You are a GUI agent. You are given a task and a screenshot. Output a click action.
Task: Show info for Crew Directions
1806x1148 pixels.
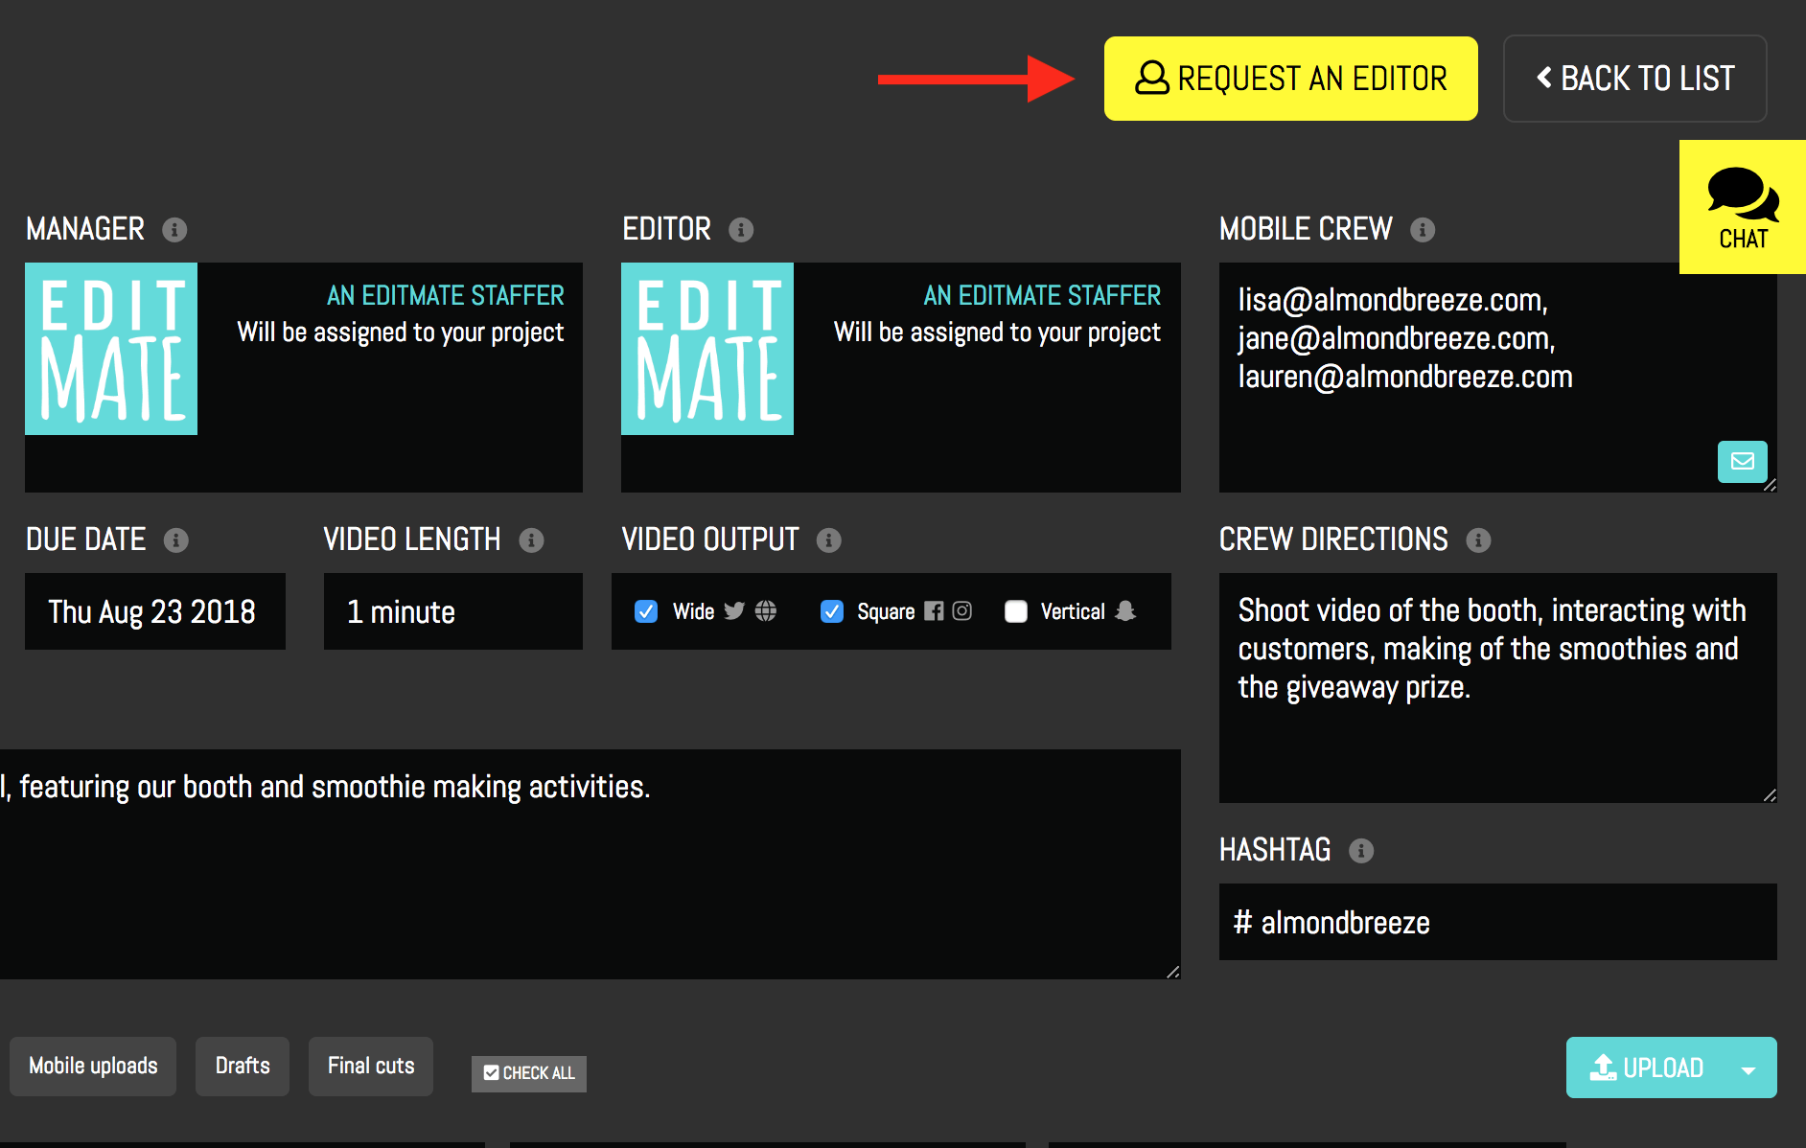tap(1478, 540)
